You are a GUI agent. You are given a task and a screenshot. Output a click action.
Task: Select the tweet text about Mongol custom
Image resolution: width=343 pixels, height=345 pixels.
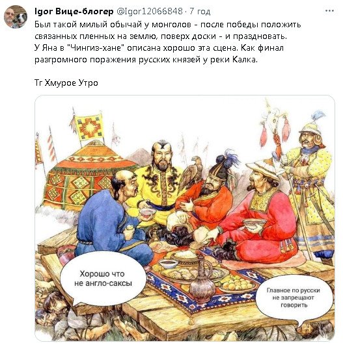click(x=168, y=42)
